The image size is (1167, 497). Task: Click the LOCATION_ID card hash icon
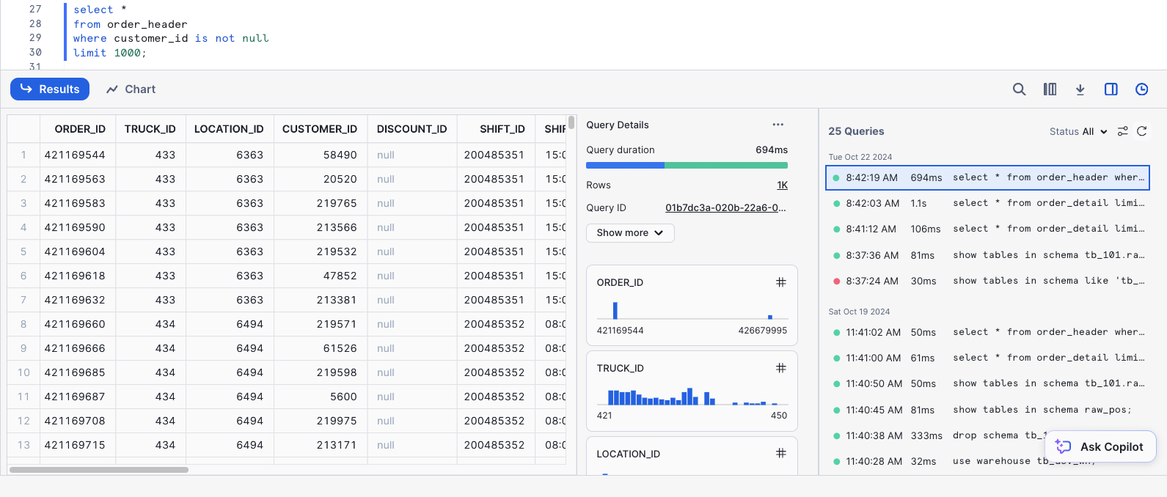(780, 453)
